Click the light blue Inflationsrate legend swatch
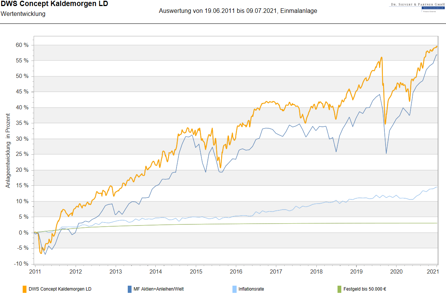446x294 pixels. (x=235, y=289)
